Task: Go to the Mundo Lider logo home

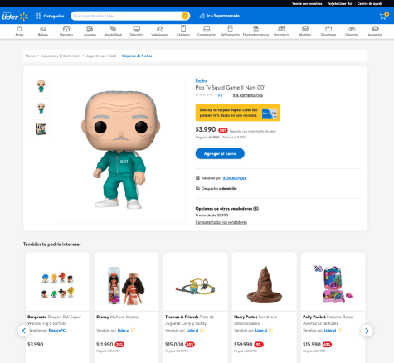Action: tap(15, 16)
